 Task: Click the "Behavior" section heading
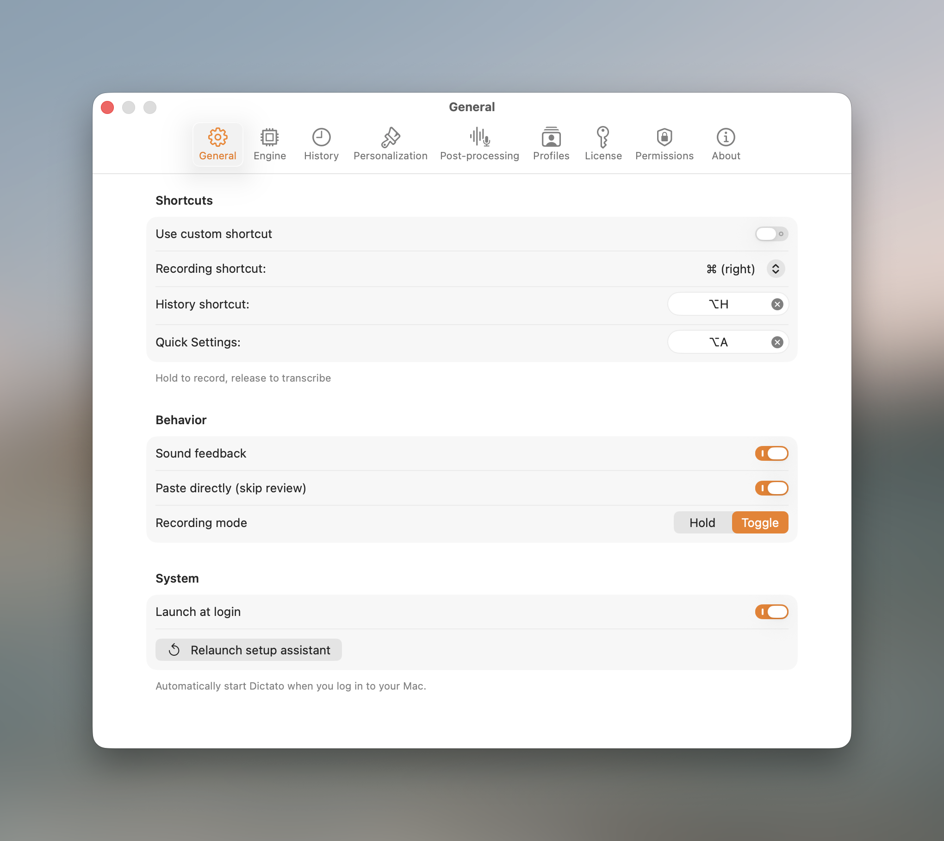[x=181, y=420]
